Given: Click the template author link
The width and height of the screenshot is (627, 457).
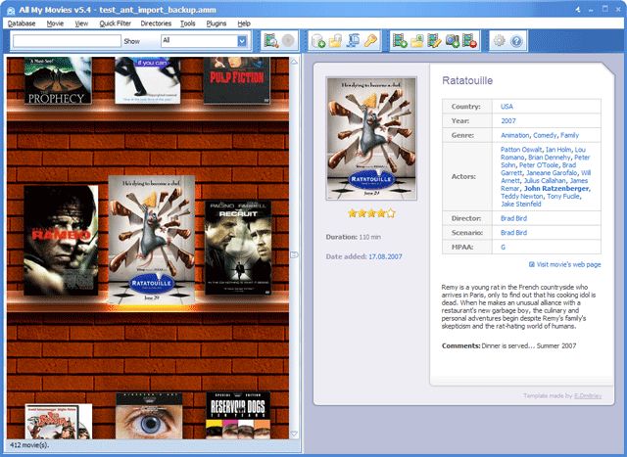Looking at the screenshot, I should (x=588, y=396).
